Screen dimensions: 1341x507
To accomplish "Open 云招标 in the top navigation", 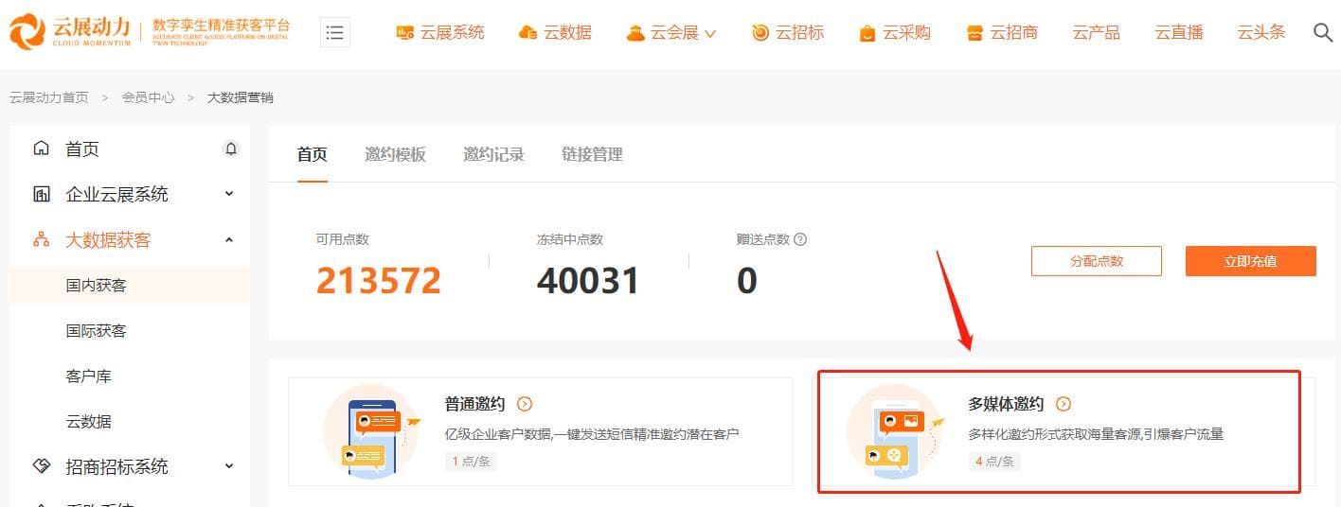I will pos(788,32).
